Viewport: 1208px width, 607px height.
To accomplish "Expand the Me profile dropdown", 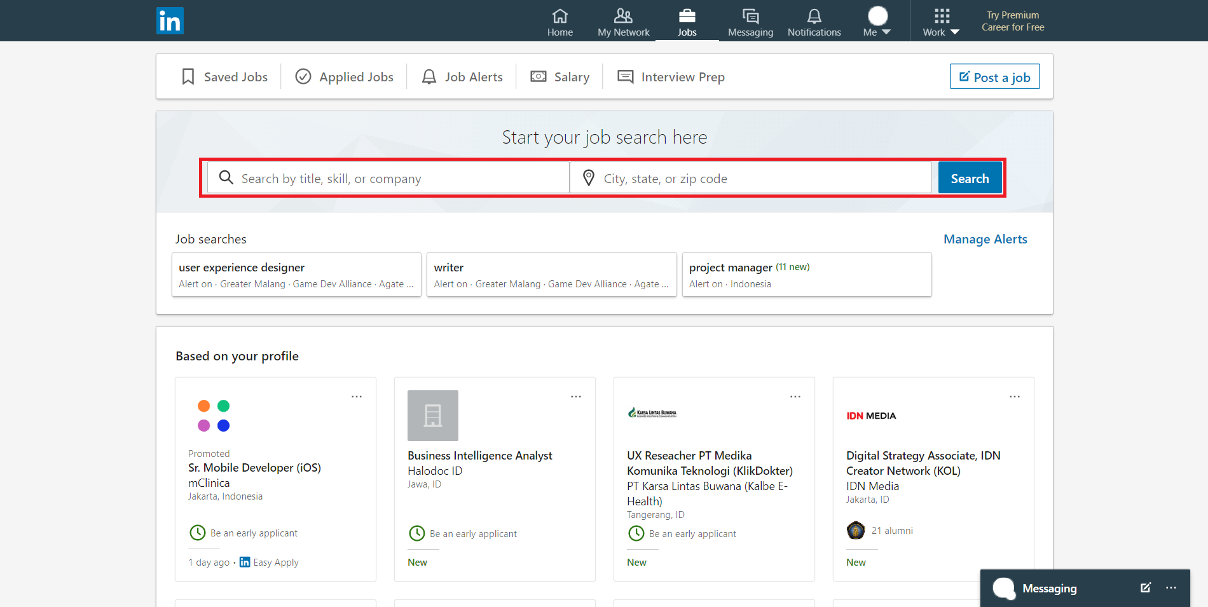I will pos(877,22).
